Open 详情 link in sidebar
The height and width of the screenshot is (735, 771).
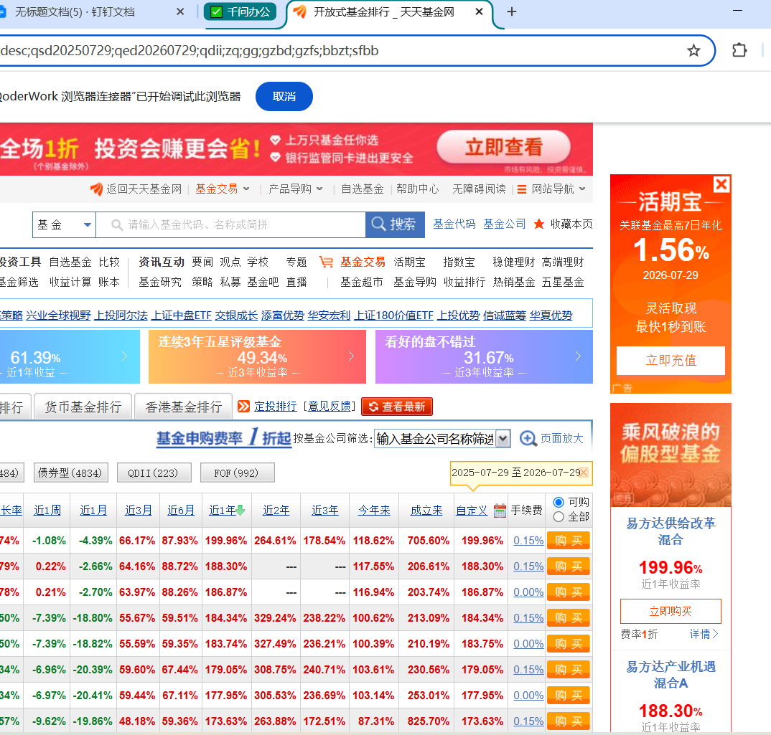tap(704, 634)
